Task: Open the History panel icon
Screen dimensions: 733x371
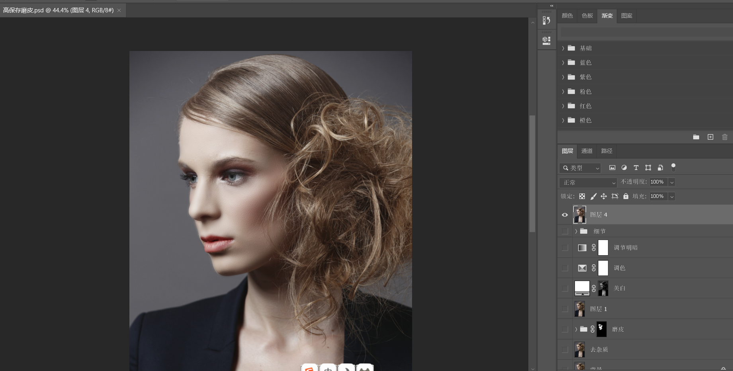Action: coord(546,20)
